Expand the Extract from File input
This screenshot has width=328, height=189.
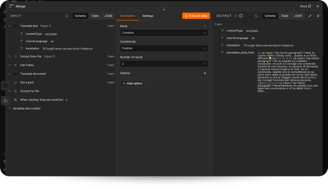click(x=10, y=57)
